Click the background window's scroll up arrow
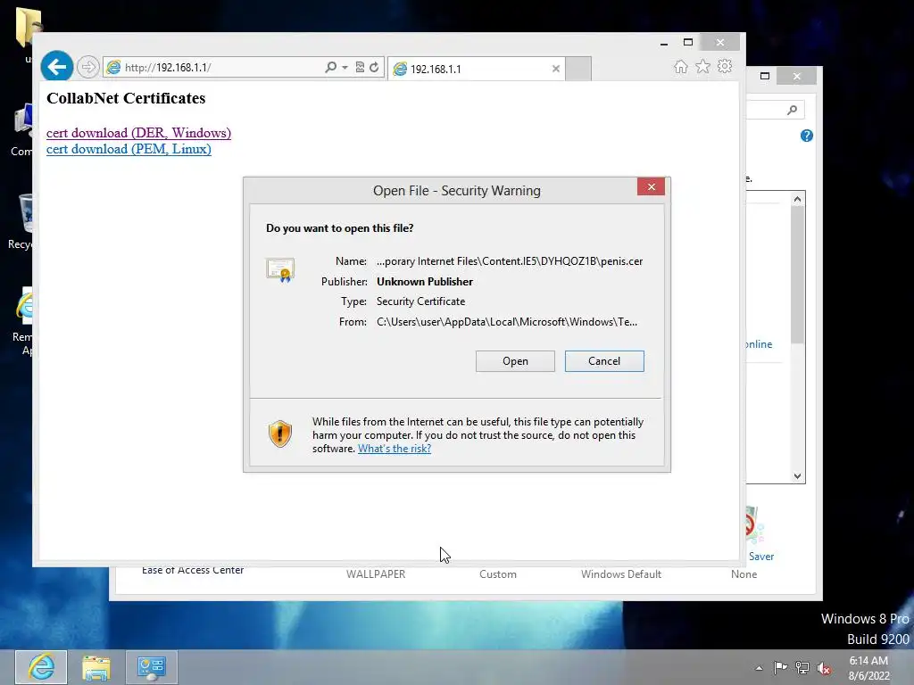 tap(797, 199)
